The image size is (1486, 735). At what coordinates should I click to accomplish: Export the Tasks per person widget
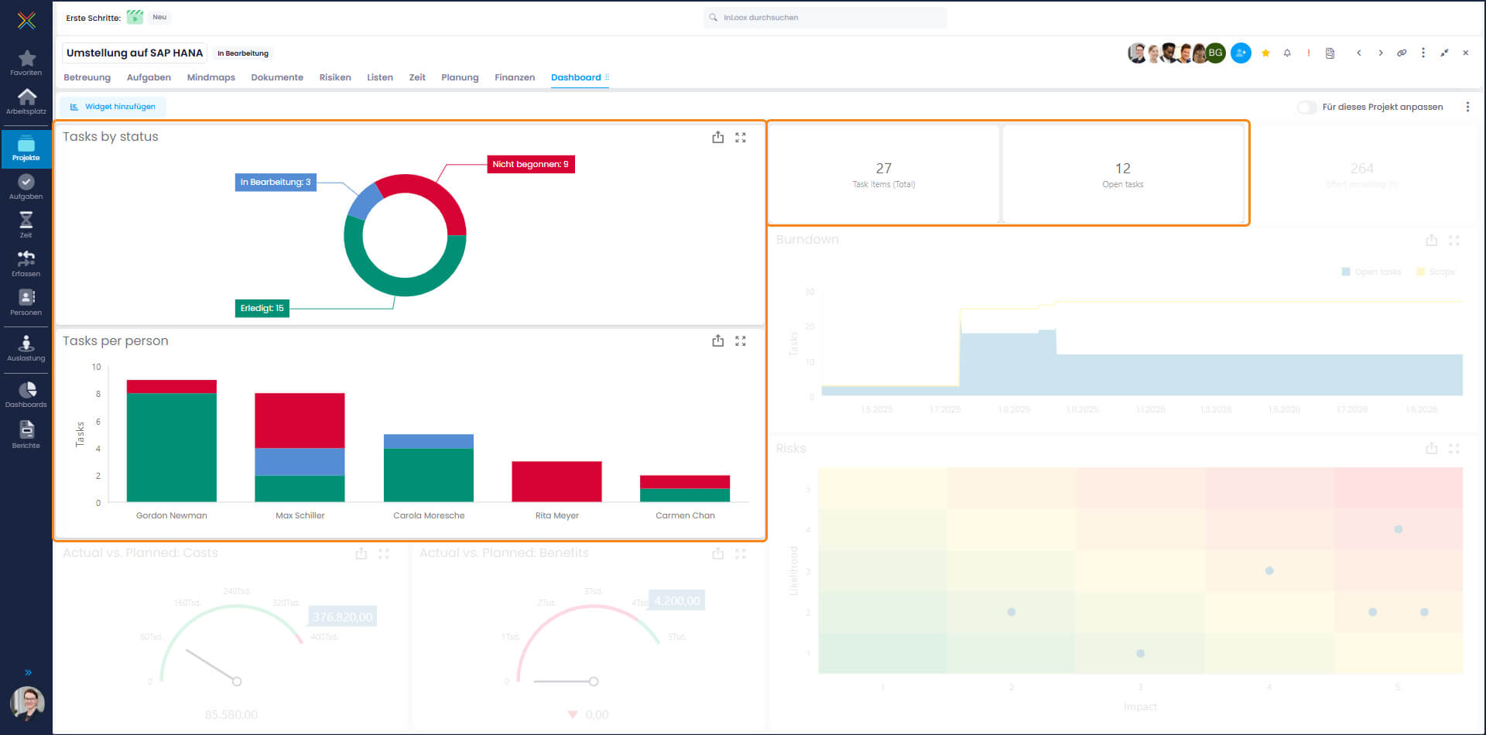[718, 340]
